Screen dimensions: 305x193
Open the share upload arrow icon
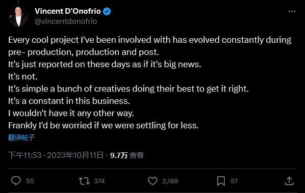tap(289, 181)
